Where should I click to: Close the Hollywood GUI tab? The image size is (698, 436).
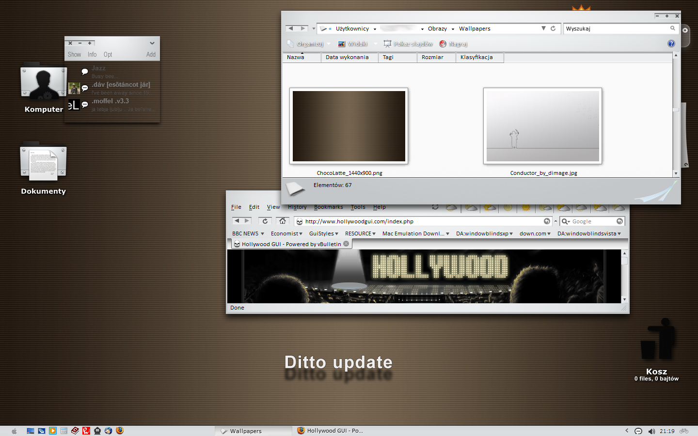coord(346,244)
